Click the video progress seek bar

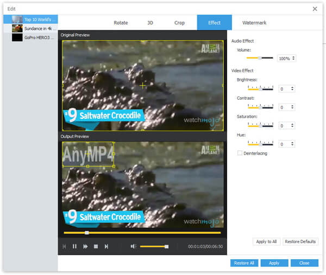[142, 233]
